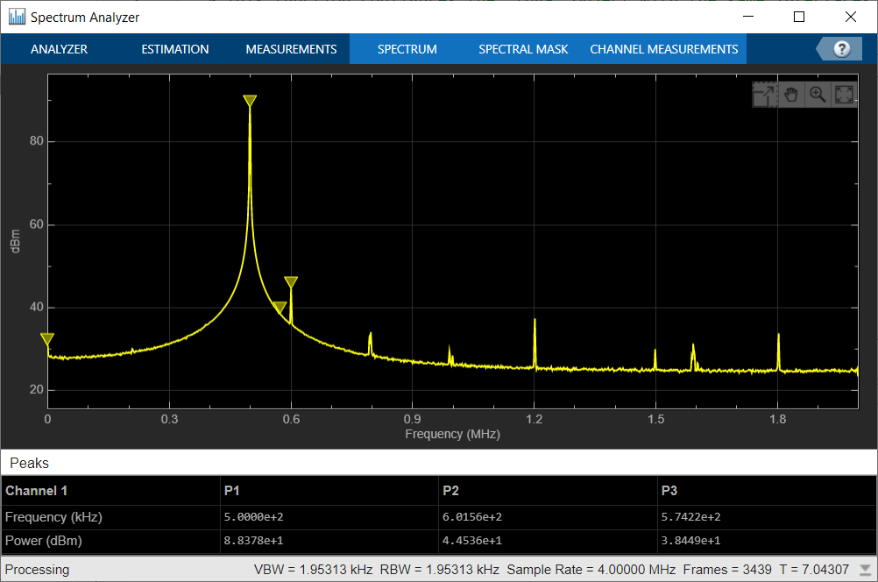Click the RBW = 1.95313 kHz status entry
878x582 pixels.
coord(440,570)
